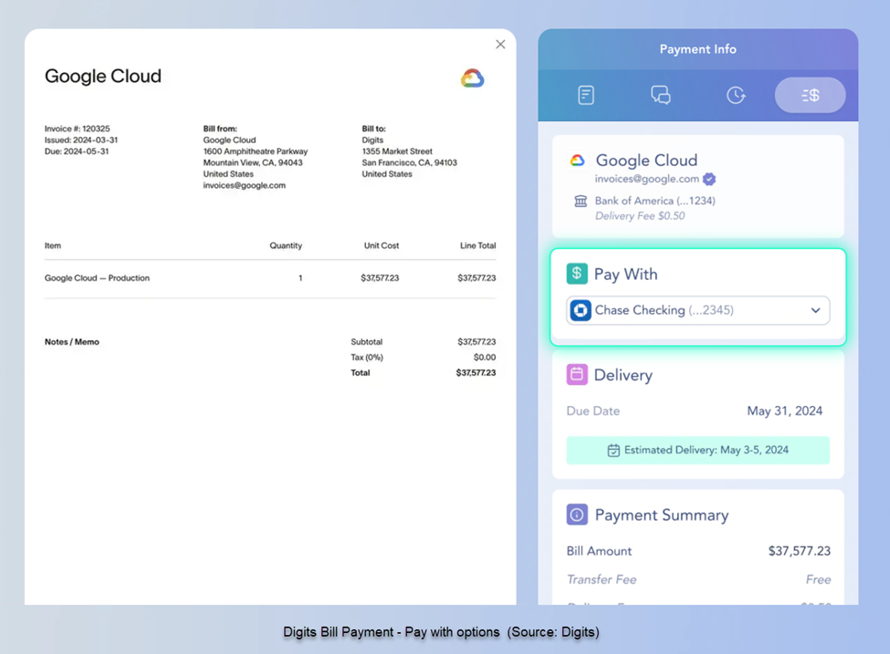Click the Google Cloud logo on invoice

(x=472, y=78)
